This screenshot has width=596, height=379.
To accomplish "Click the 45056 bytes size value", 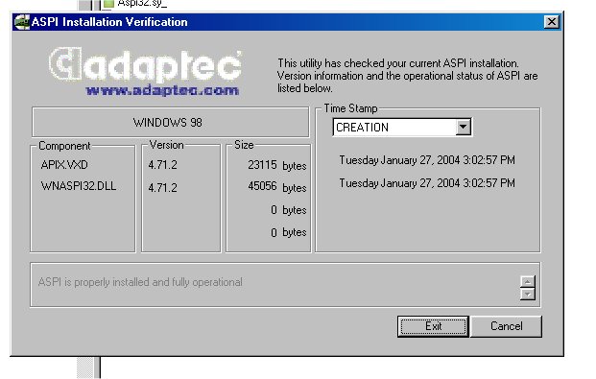I will 277,187.
